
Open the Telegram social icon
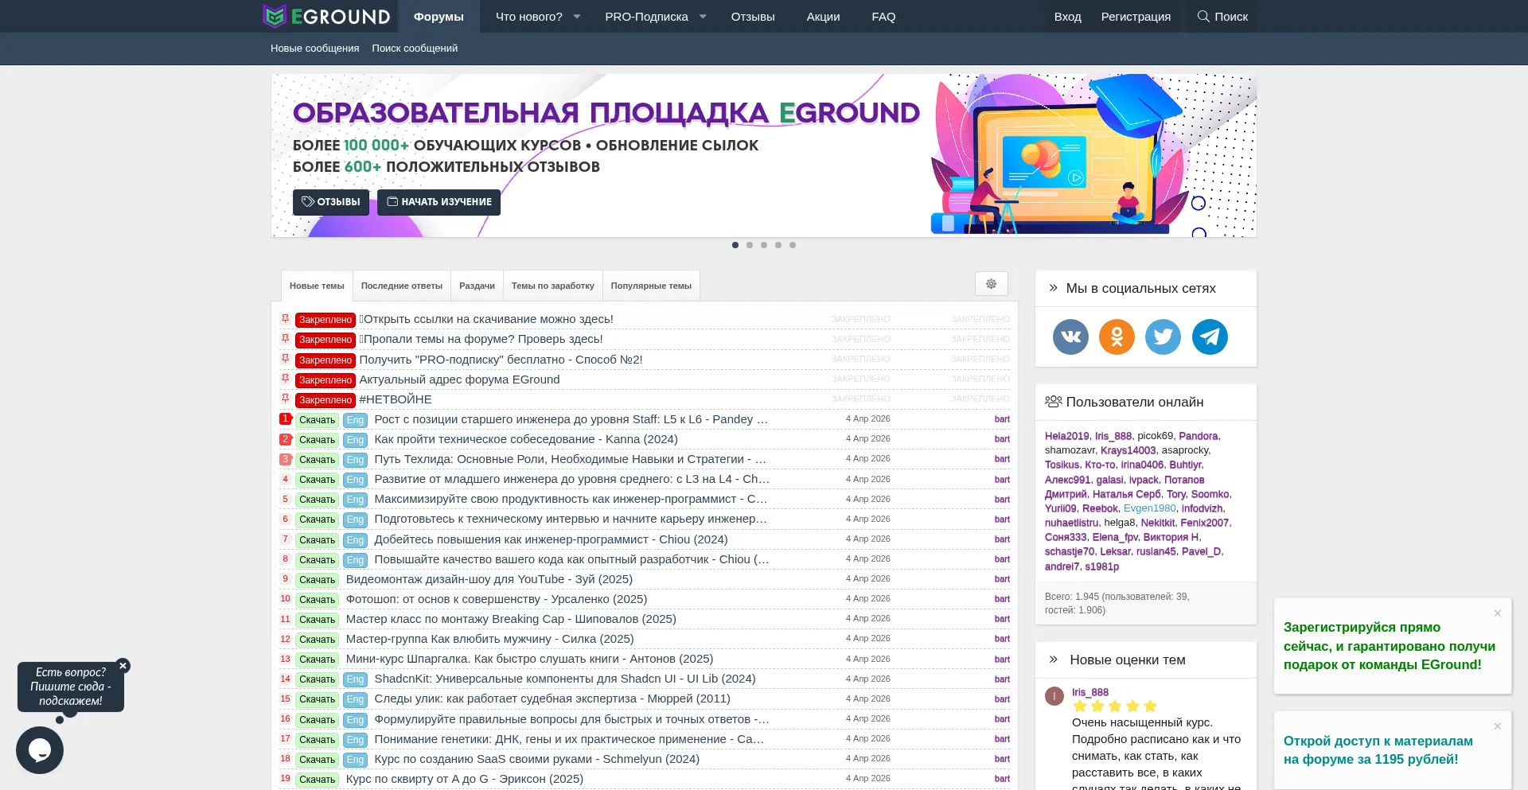click(x=1210, y=337)
